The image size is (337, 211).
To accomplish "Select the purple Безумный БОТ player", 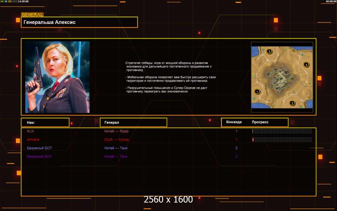I will (39, 156).
